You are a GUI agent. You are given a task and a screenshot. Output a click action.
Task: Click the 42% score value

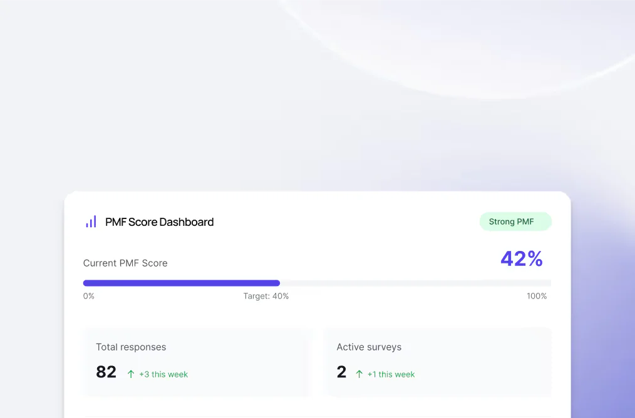(x=522, y=258)
